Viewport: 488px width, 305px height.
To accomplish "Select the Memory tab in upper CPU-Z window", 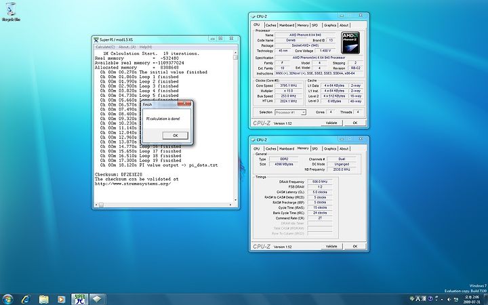I will pos(303,25).
